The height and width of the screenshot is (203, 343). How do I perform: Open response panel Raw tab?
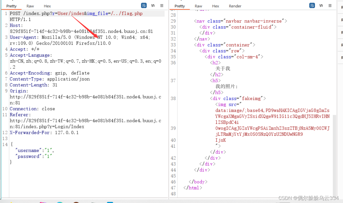tap(198, 6)
